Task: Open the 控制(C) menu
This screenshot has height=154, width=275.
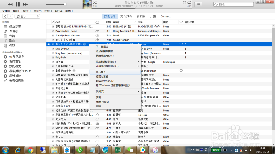Action: [x=48, y=11]
